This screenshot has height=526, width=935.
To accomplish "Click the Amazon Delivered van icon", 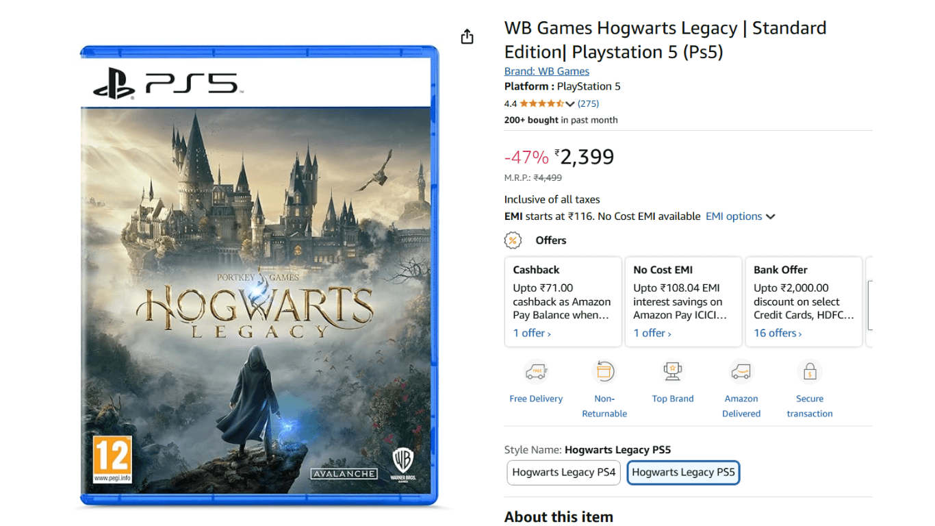I will (x=741, y=372).
